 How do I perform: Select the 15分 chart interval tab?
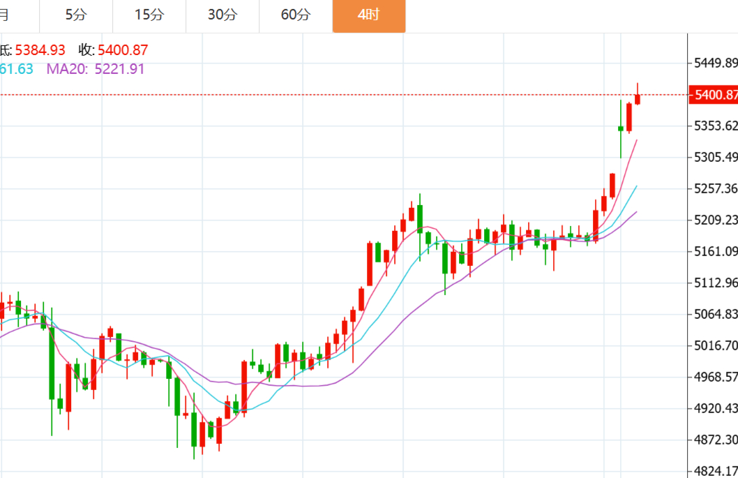149,15
